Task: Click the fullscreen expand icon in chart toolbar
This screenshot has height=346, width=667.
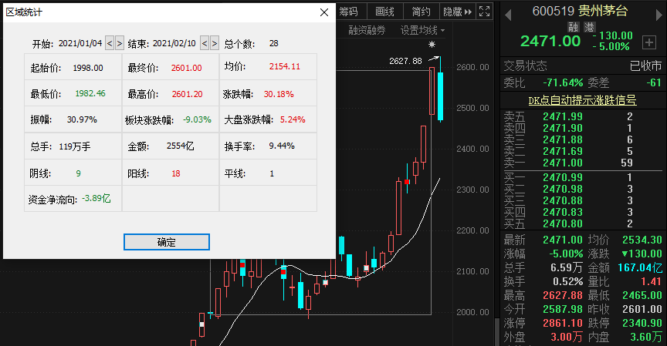Action: click(484, 12)
